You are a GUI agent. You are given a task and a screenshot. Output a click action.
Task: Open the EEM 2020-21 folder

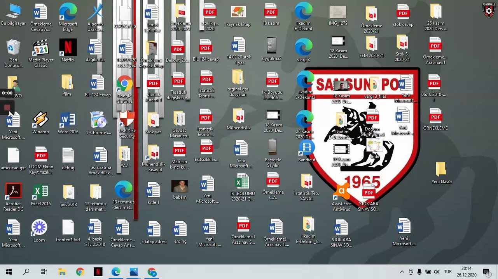point(371,47)
